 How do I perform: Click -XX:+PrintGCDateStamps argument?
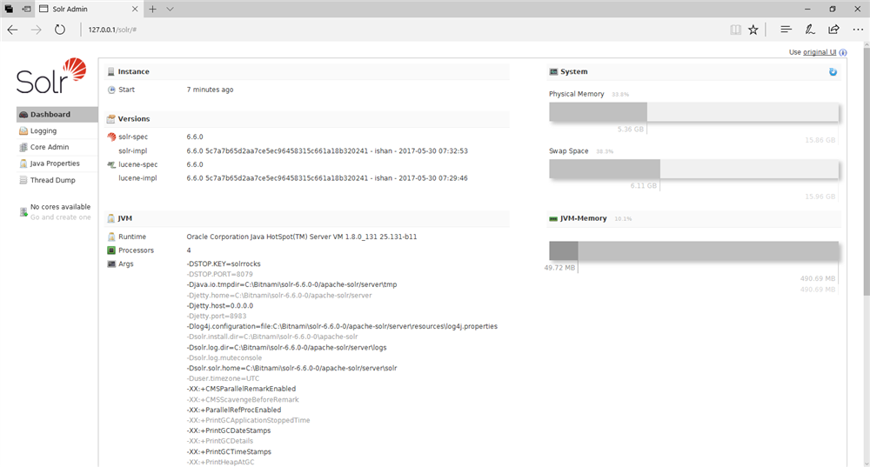pyautogui.click(x=229, y=430)
